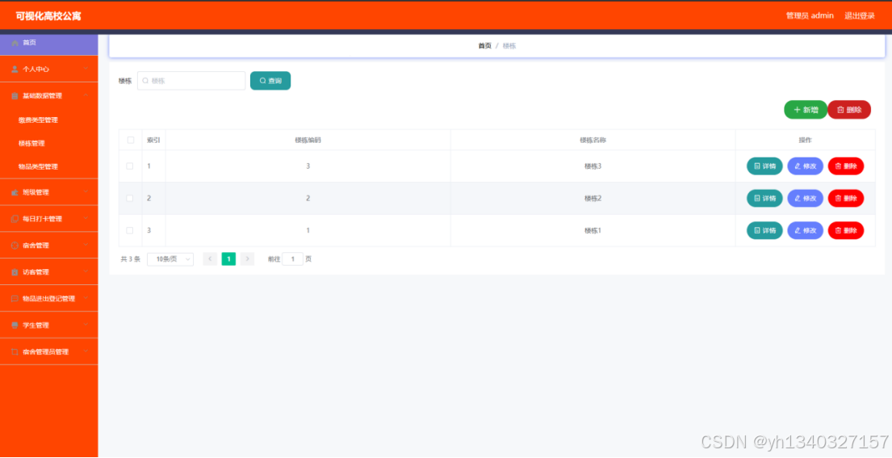Open the 物品进出登记管理 menu label
Viewport: 892px width, 458px height.
pos(49,298)
